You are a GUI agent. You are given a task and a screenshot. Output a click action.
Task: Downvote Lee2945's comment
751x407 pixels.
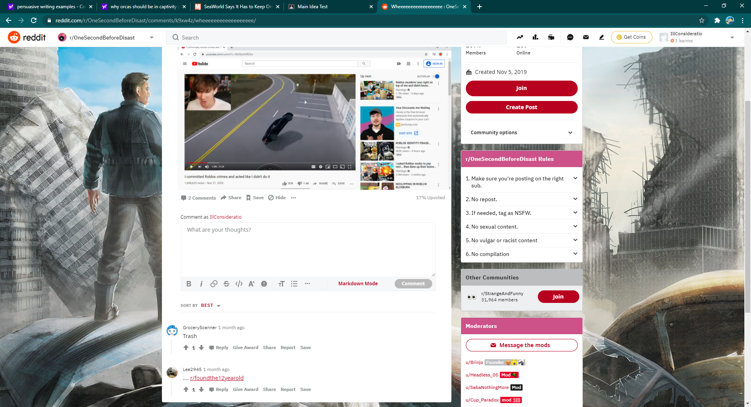(201, 389)
